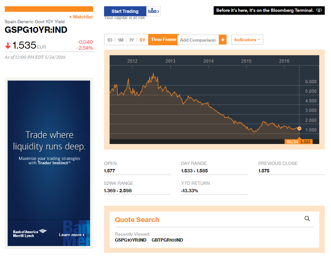The image size is (331, 260).
Task: Click the red down arrow price indicator
Action: coord(8,45)
